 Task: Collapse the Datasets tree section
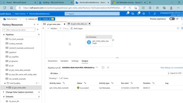(x=4, y=97)
